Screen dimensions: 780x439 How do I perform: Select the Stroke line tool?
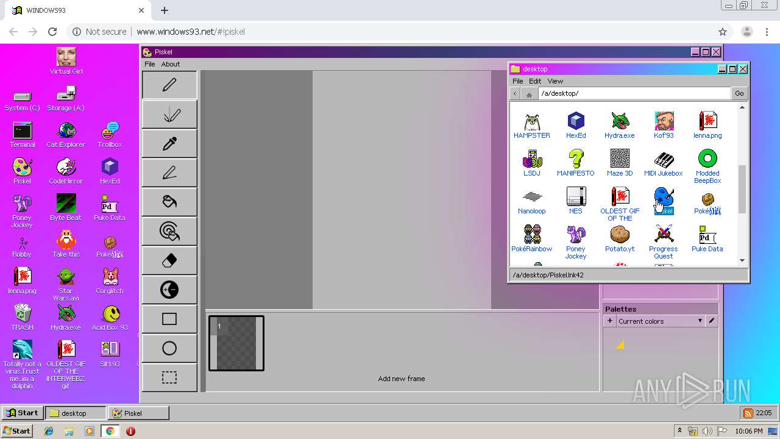169,173
